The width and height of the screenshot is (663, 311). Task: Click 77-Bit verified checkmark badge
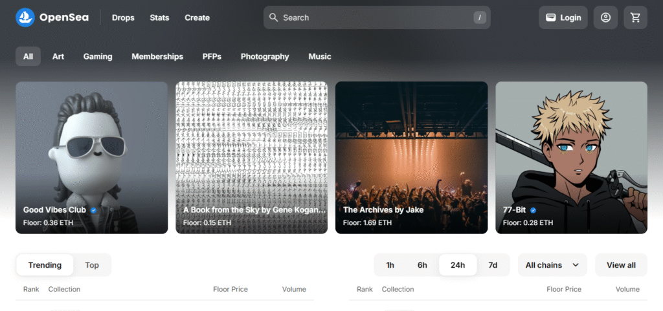(534, 209)
